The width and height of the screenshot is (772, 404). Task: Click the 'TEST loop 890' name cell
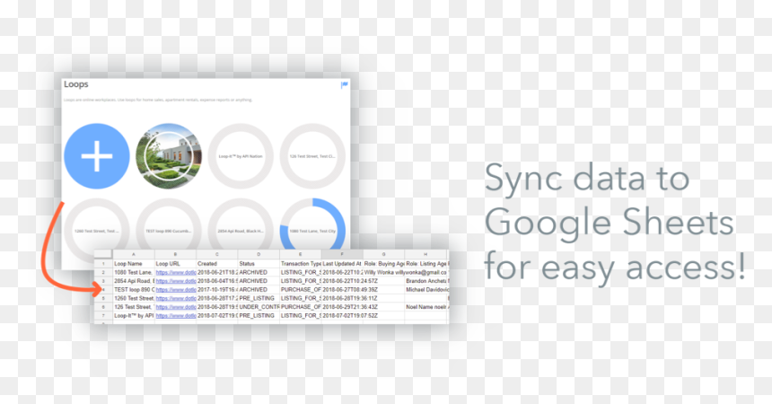tap(134, 290)
